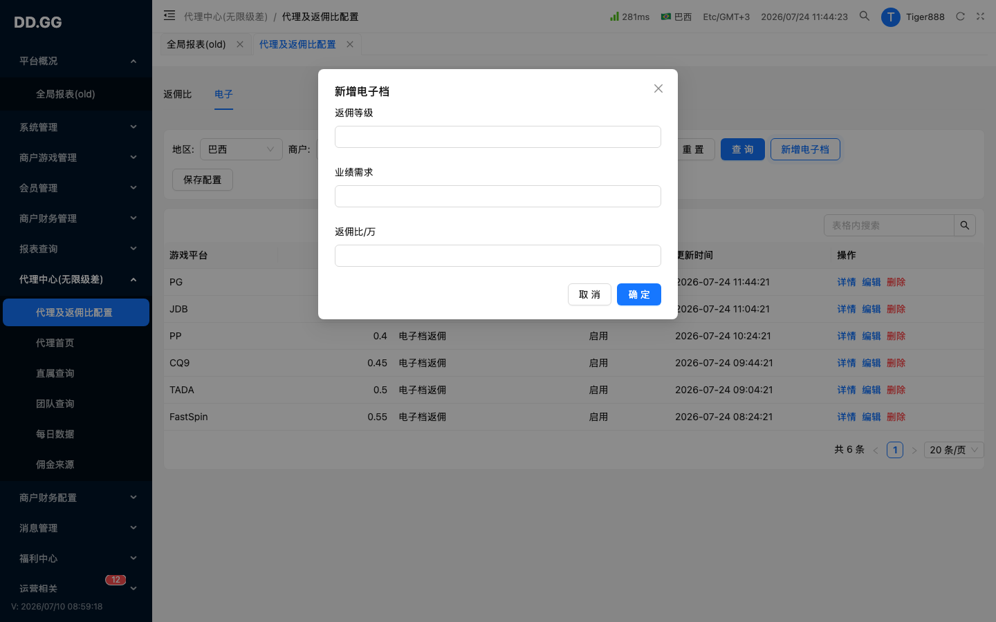
Task: Close the 新增电子档 dialog
Action: tap(658, 88)
